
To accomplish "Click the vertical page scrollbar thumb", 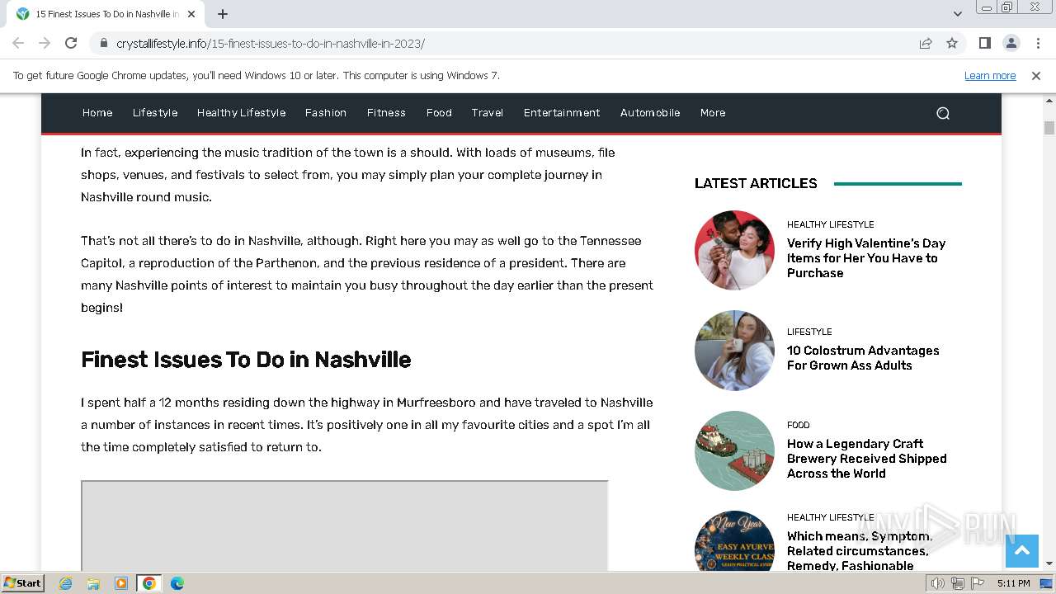I will pos(1049,128).
